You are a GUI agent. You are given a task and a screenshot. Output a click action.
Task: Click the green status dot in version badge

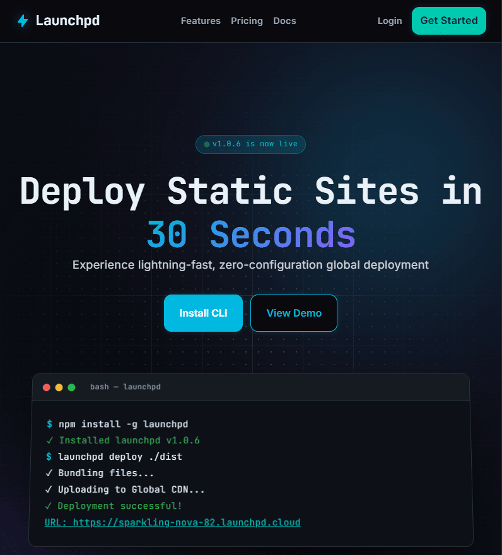(207, 144)
